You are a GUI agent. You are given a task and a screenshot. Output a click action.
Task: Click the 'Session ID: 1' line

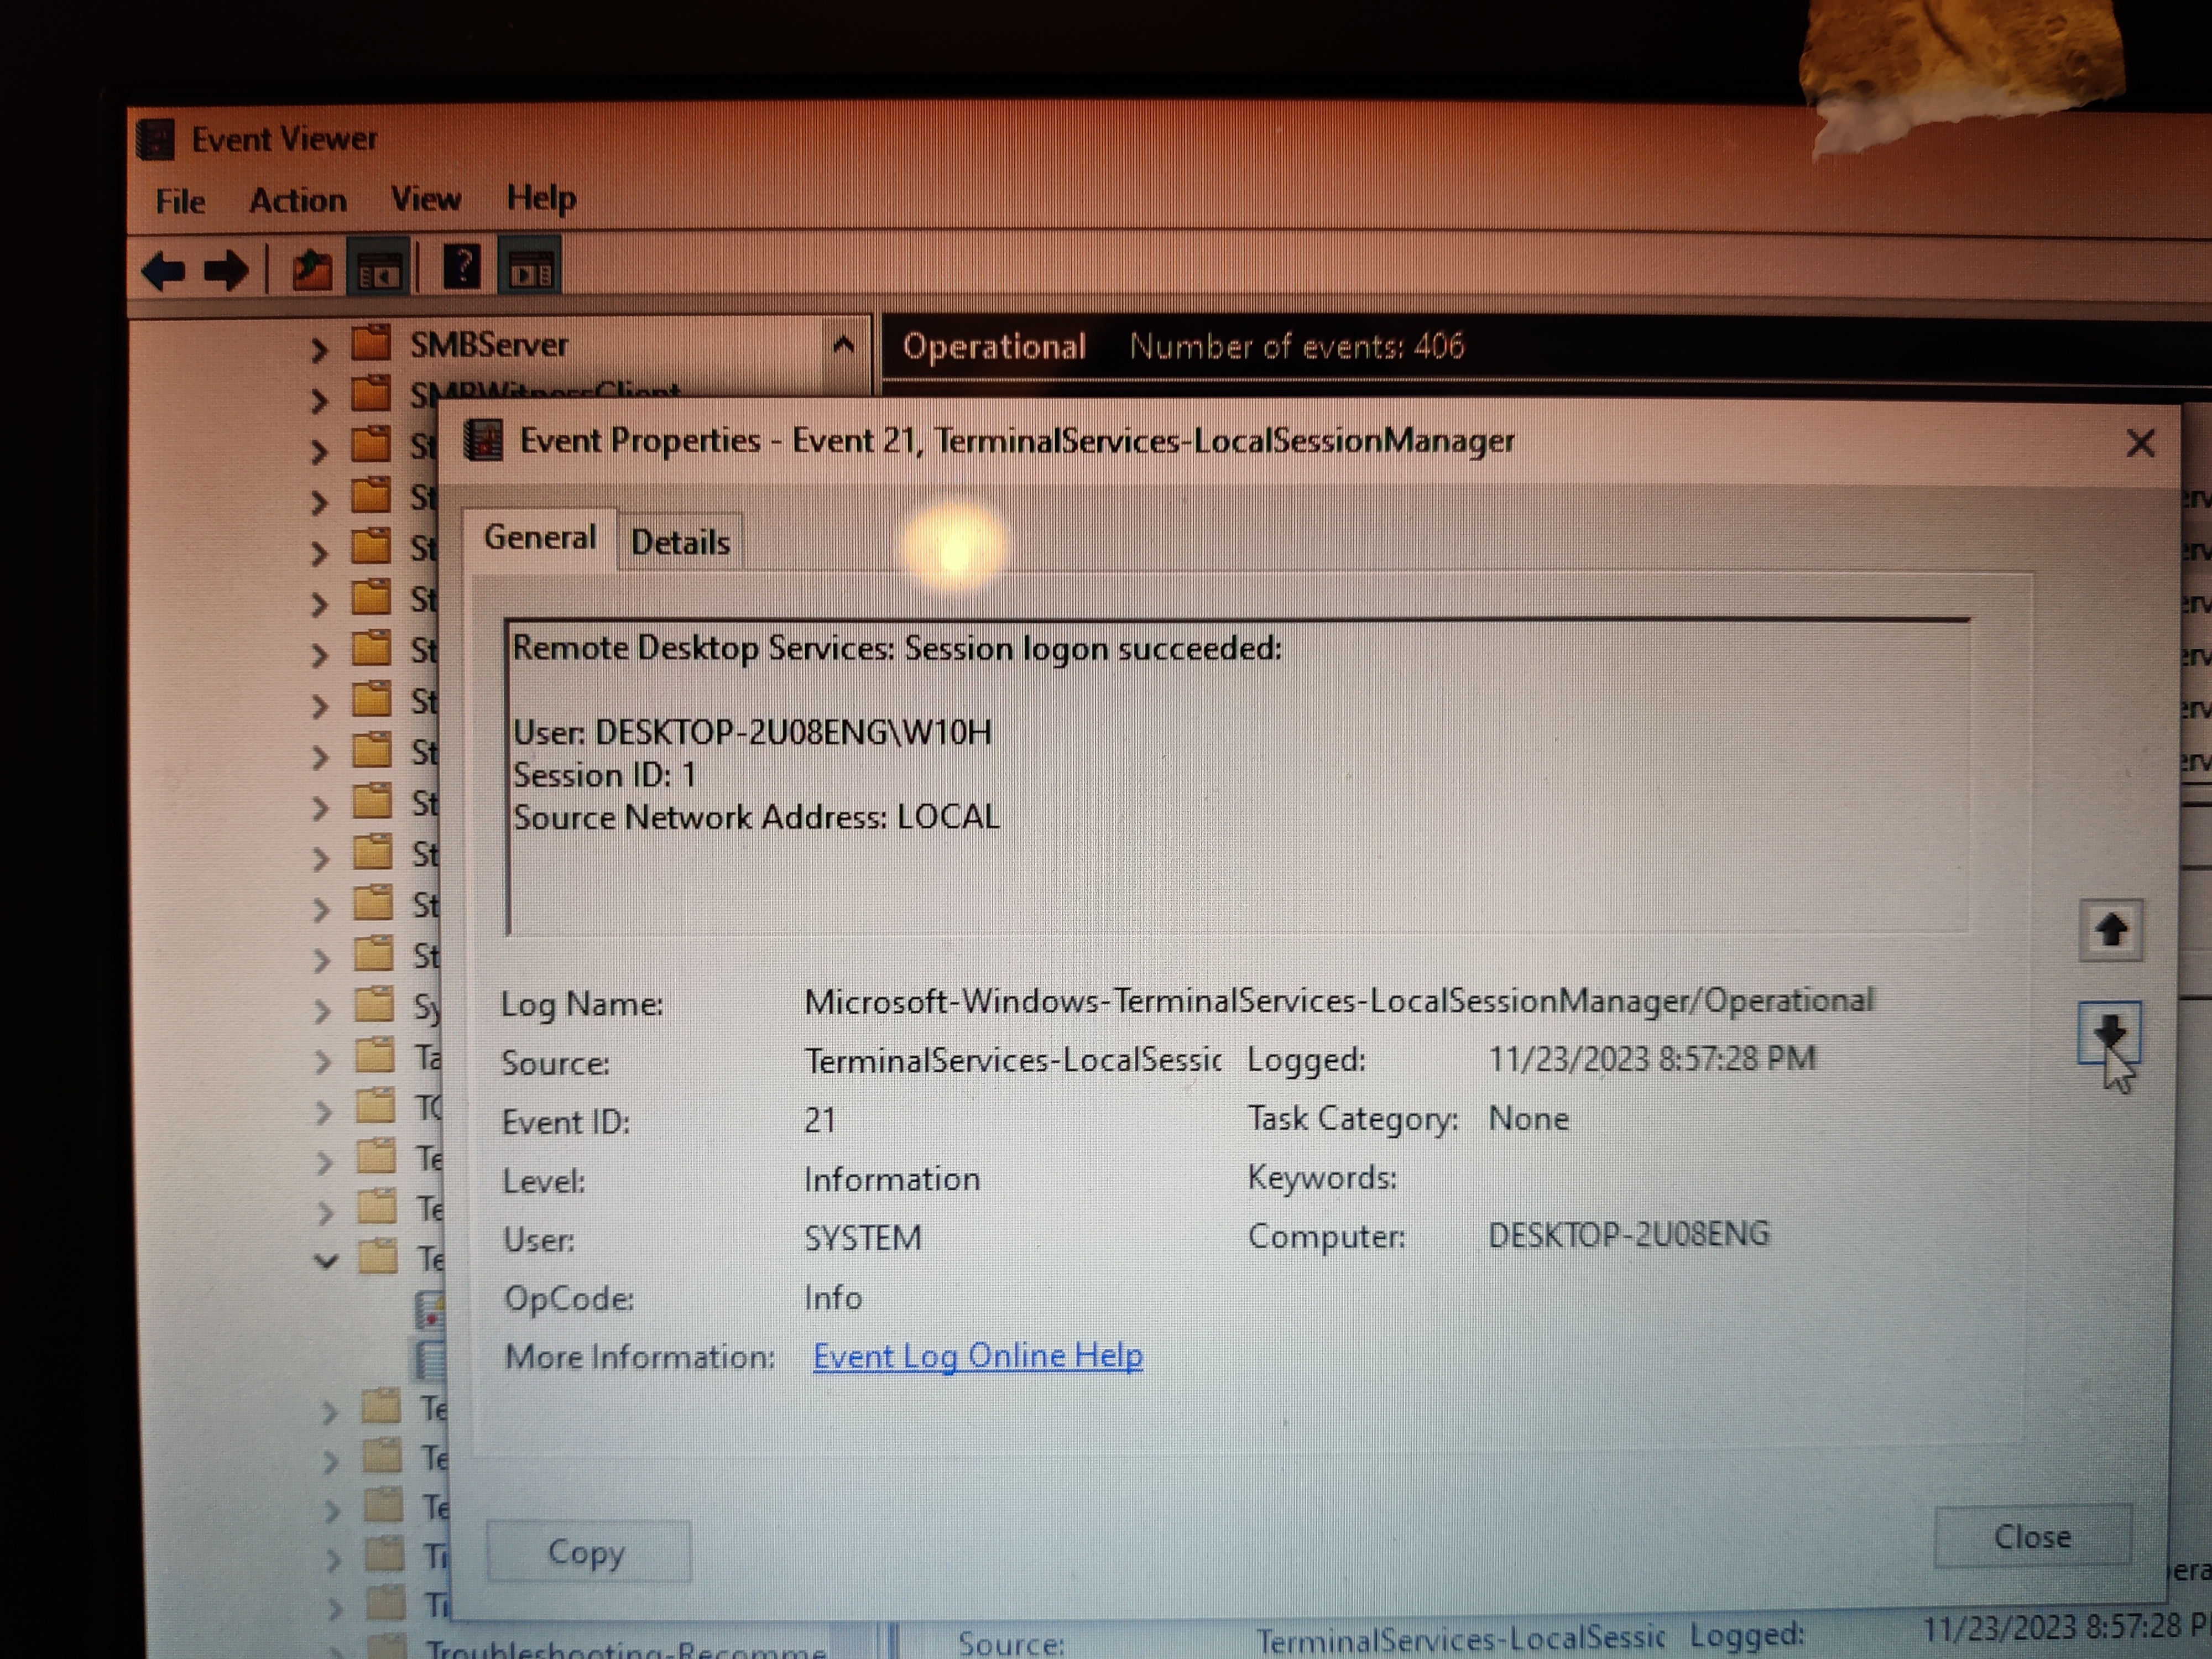coord(605,775)
